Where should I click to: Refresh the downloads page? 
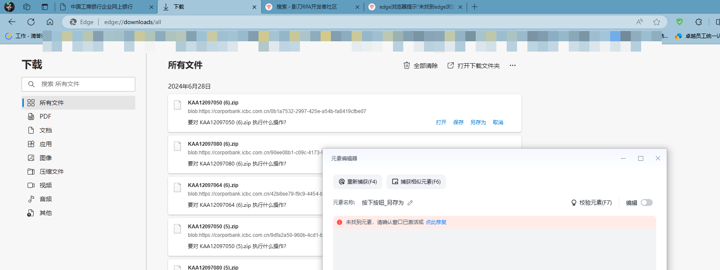click(x=31, y=22)
